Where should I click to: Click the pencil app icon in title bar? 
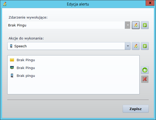click(x=4, y=4)
